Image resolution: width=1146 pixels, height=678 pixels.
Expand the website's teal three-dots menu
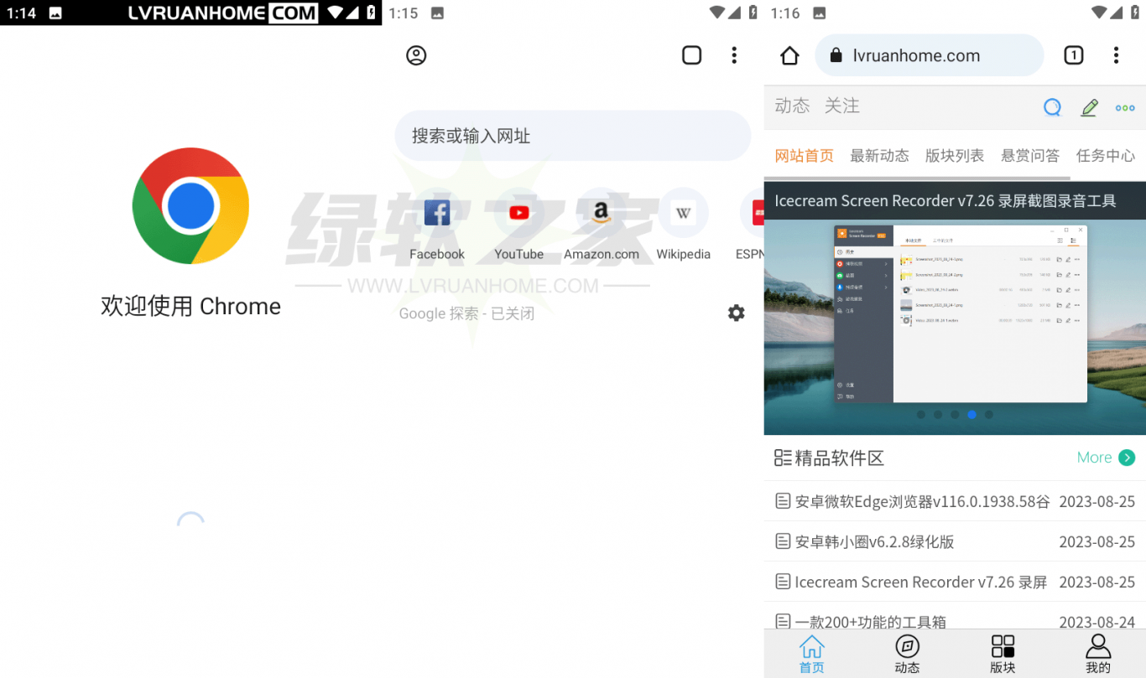1125,107
